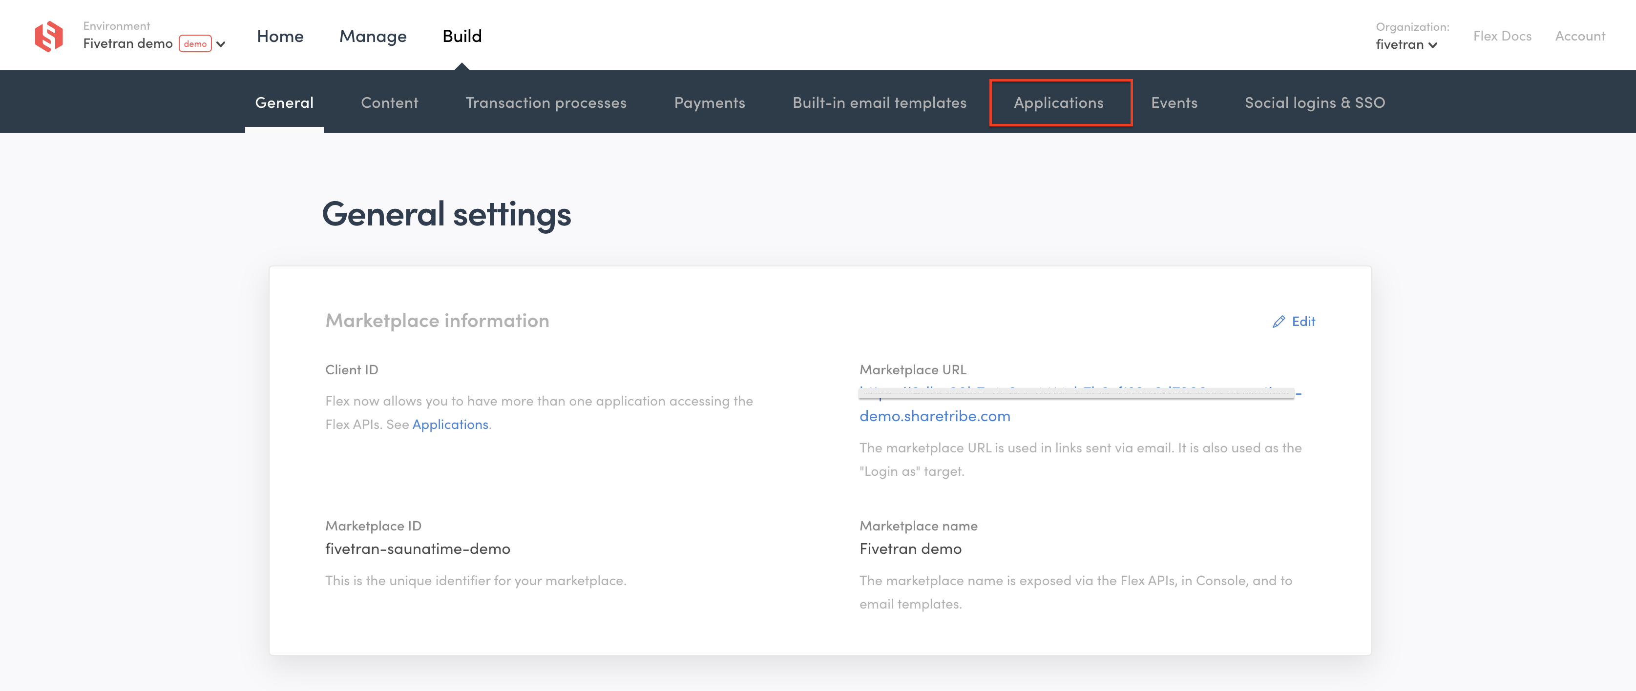1636x691 pixels.
Task: Expand the Fivetran demo environment dropdown
Action: (x=221, y=44)
